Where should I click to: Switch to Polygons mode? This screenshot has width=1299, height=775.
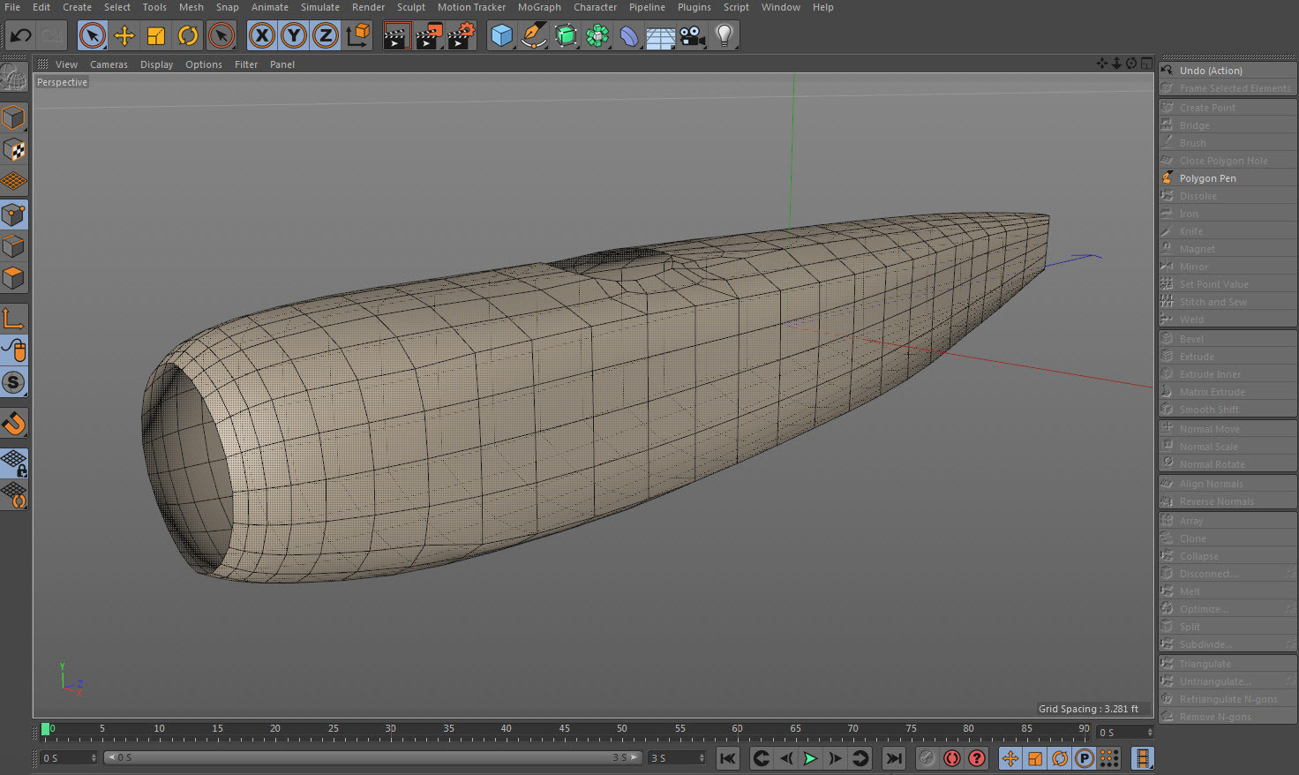(14, 278)
